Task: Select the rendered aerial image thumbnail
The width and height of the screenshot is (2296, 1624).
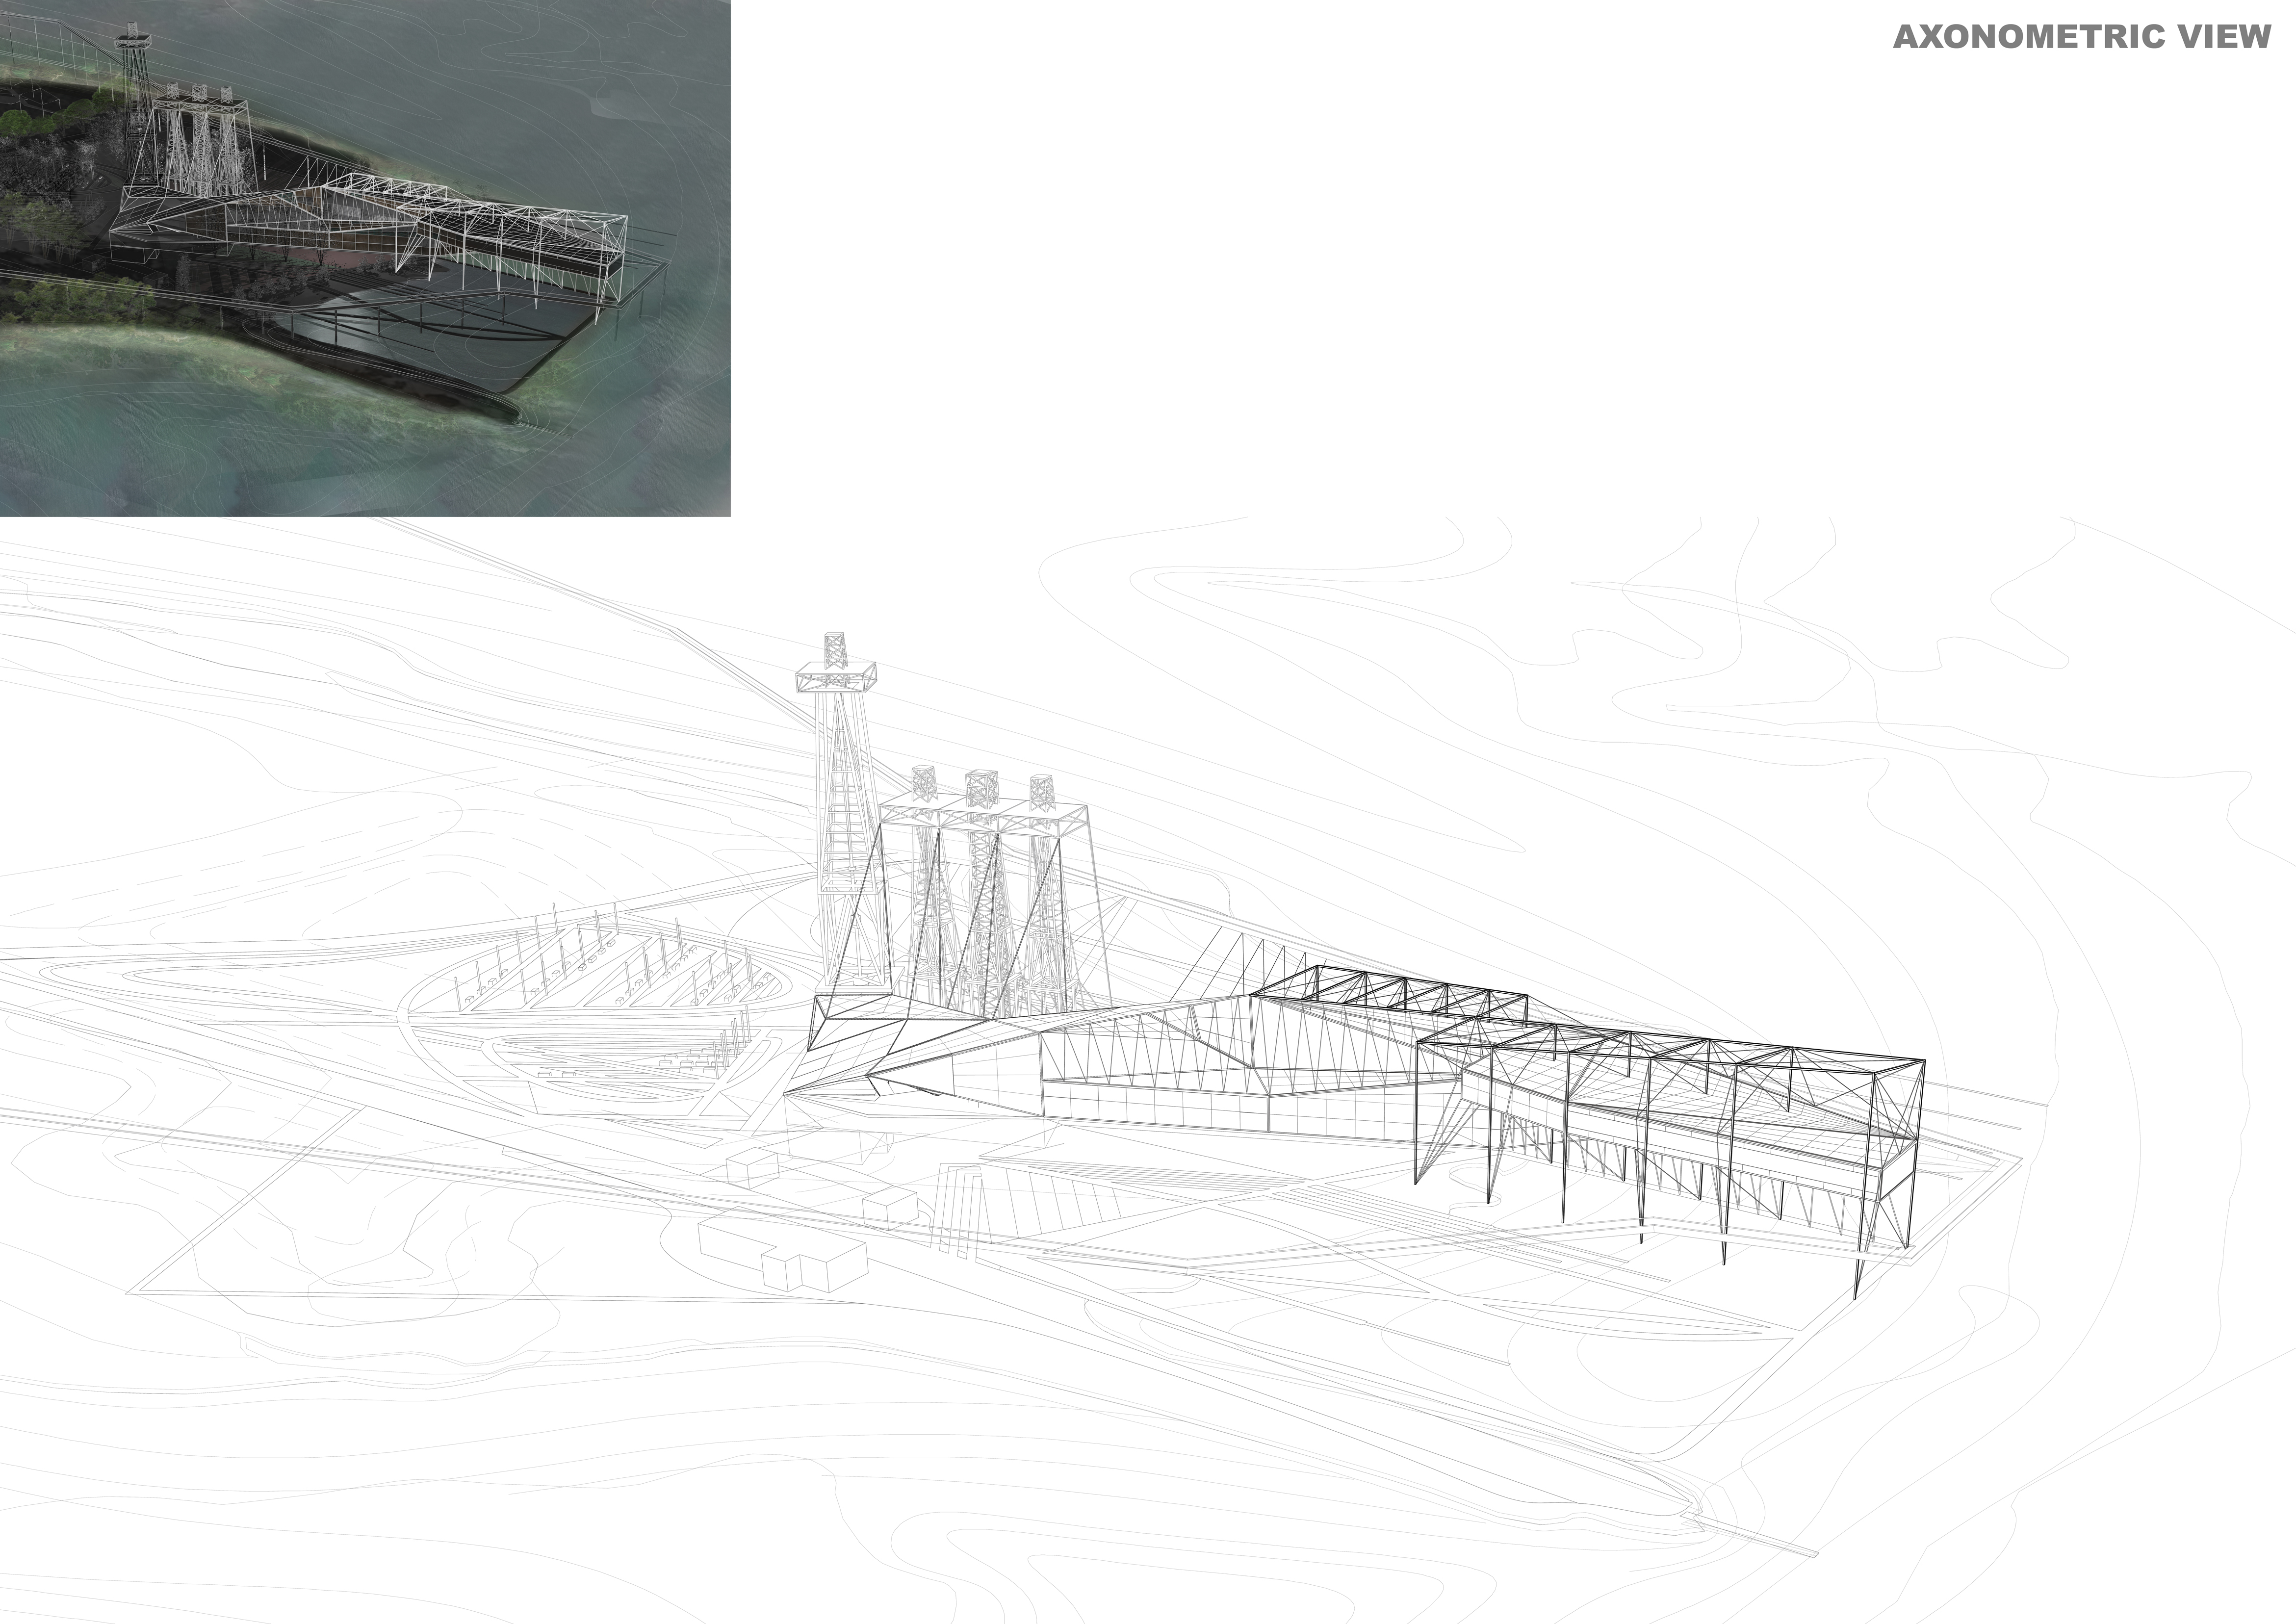Action: click(365, 258)
